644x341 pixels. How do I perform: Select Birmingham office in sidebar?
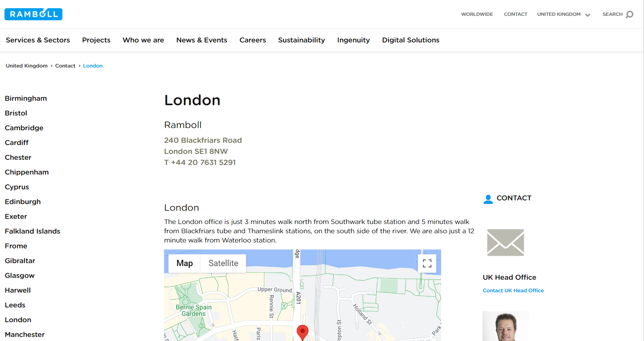[26, 99]
